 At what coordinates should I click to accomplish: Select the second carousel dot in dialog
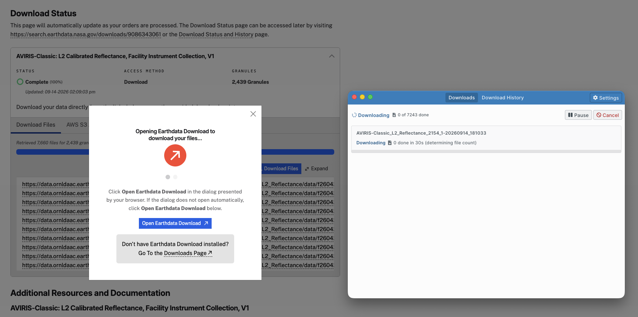[x=175, y=177]
